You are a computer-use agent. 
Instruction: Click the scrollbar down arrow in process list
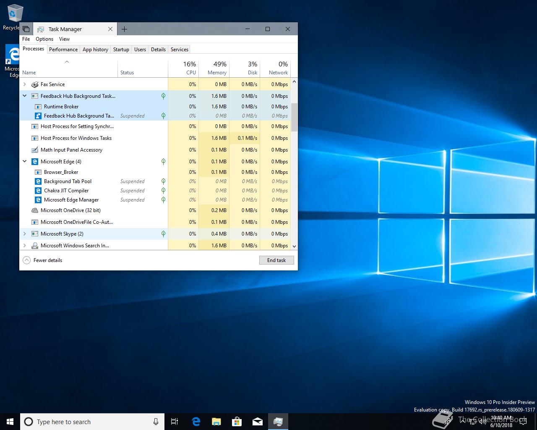[x=294, y=246]
